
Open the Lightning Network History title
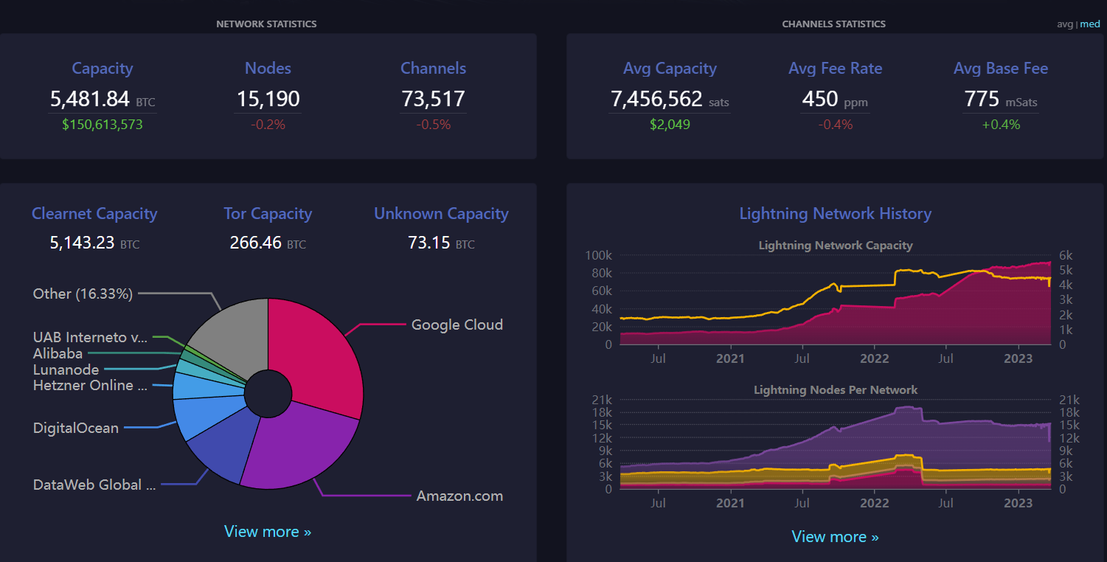pyautogui.click(x=835, y=214)
